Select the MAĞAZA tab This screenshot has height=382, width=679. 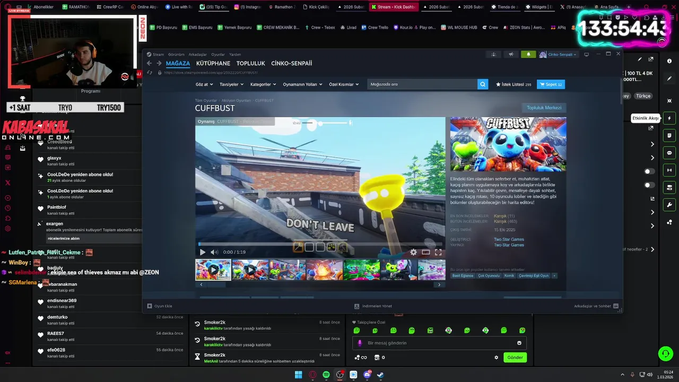pyautogui.click(x=178, y=63)
